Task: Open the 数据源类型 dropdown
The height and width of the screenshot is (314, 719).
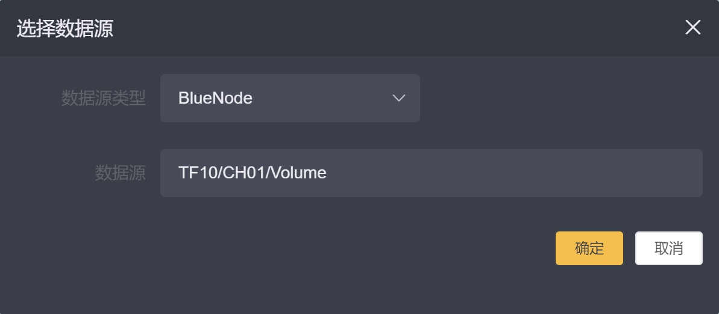Action: coord(290,98)
